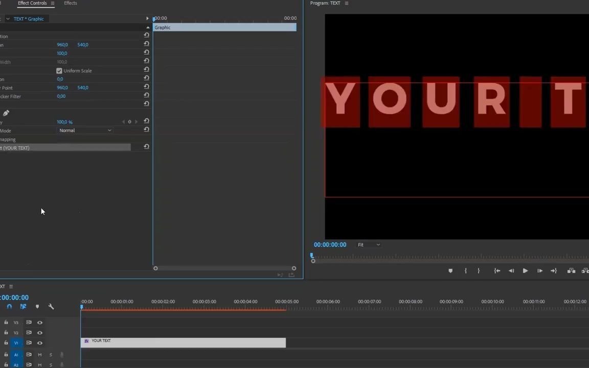Open the timeline sequence panel menu

click(x=11, y=287)
